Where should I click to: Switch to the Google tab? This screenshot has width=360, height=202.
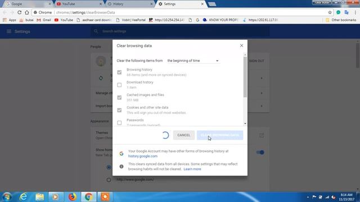(x=28, y=4)
